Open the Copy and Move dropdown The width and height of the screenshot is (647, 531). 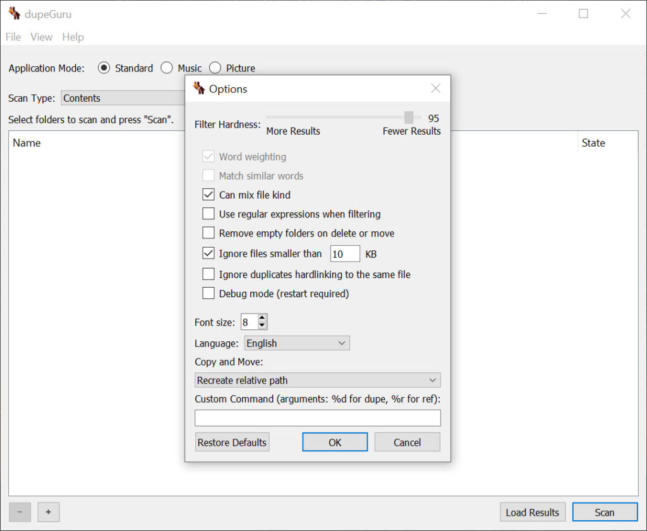pos(318,380)
